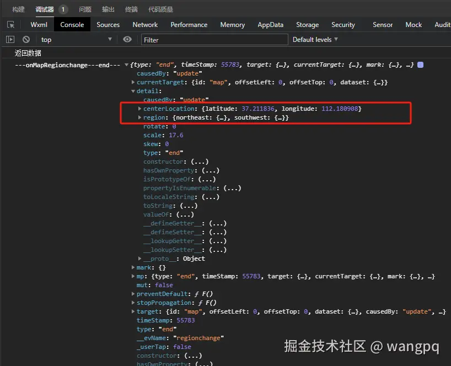Image resolution: width=451 pixels, height=366 pixels.
Task: Switch to the Wxml tab
Action: click(39, 25)
